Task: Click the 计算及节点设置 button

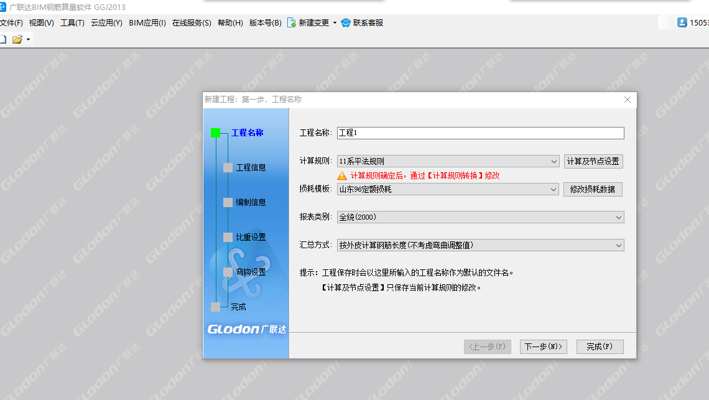Action: pyautogui.click(x=593, y=161)
